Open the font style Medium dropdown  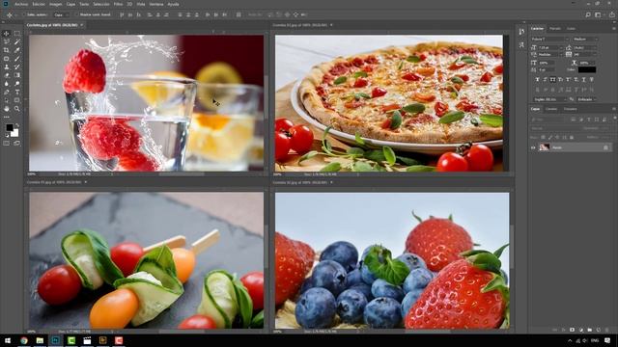coord(585,39)
